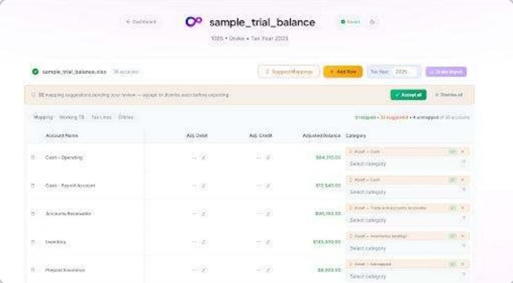Accept suggested category for Inventory
The height and width of the screenshot is (283, 513).
[453, 236]
